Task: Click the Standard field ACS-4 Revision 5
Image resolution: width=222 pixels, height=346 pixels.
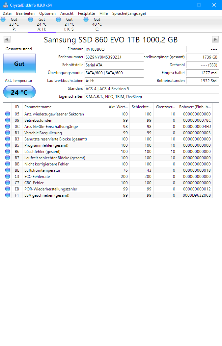Action: 152,89
